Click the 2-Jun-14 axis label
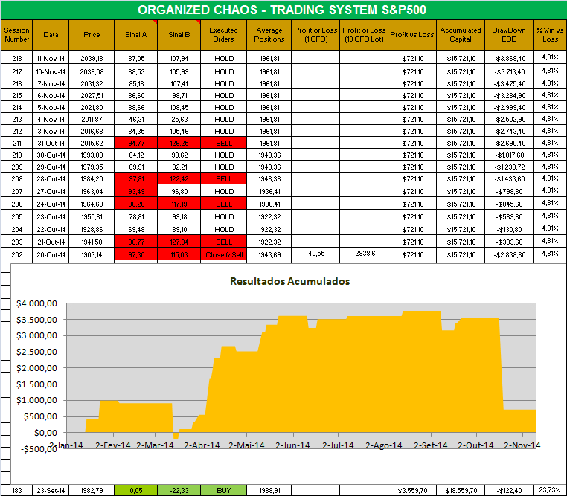The height and width of the screenshot is (496, 567). tap(292, 445)
